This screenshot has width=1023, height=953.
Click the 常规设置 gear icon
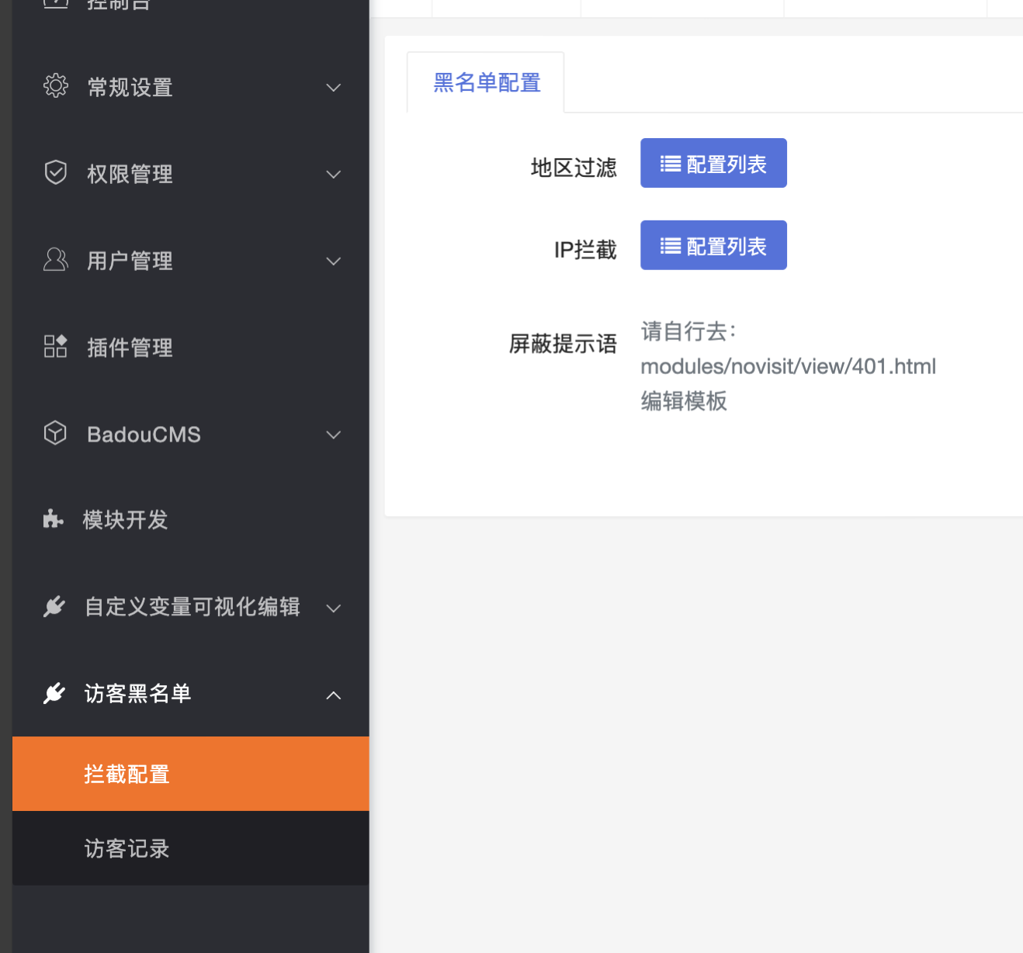[x=55, y=86]
